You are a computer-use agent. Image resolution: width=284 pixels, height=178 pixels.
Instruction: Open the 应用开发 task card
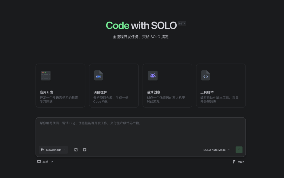pyautogui.click(x=60, y=85)
